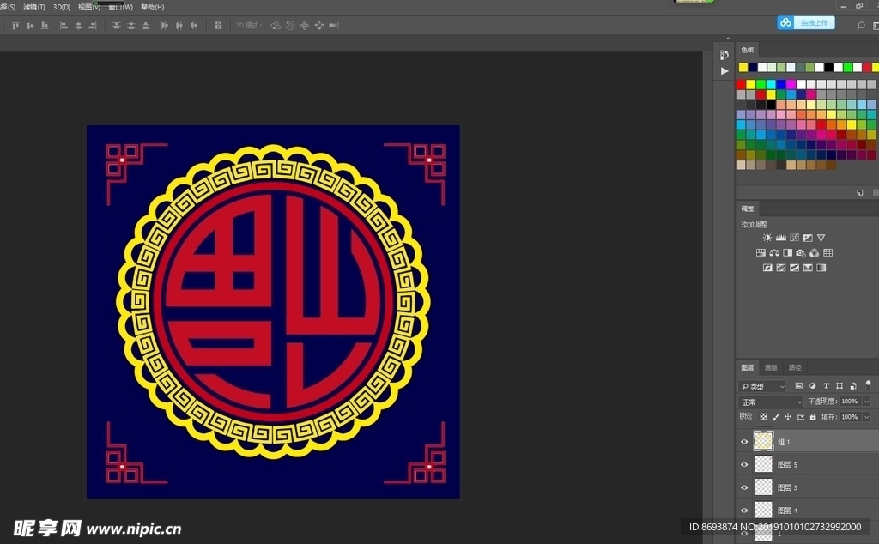The width and height of the screenshot is (879, 544).
Task: Click the search magnifier icon
Action: 861,26
